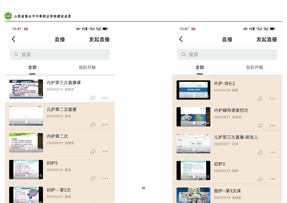Select 全部 tab in right screen
Viewport: 287px width, 203px height.
click(x=200, y=67)
